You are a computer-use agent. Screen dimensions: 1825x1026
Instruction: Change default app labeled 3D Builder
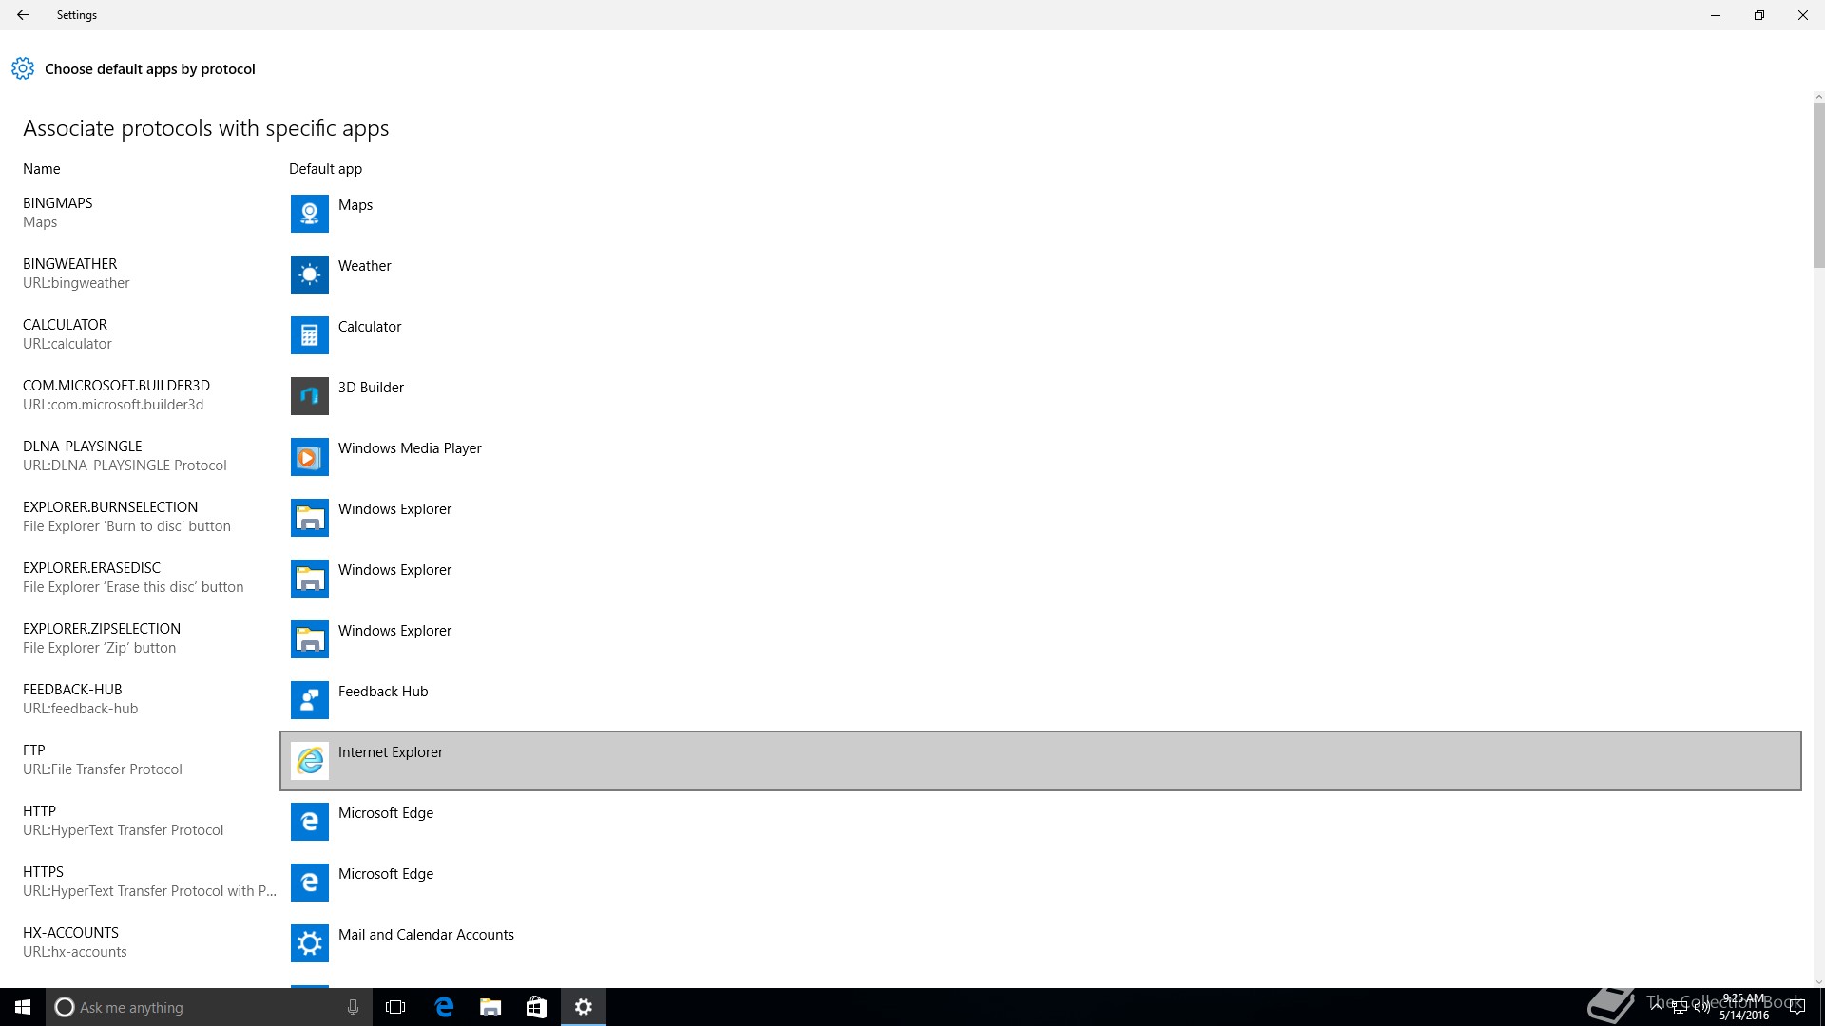pos(371,388)
